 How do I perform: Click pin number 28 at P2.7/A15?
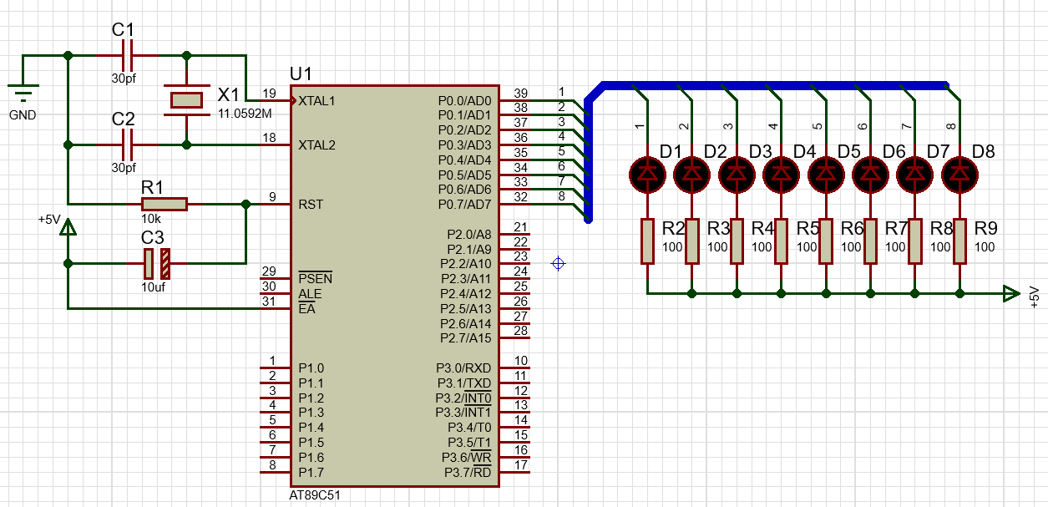coord(520,332)
